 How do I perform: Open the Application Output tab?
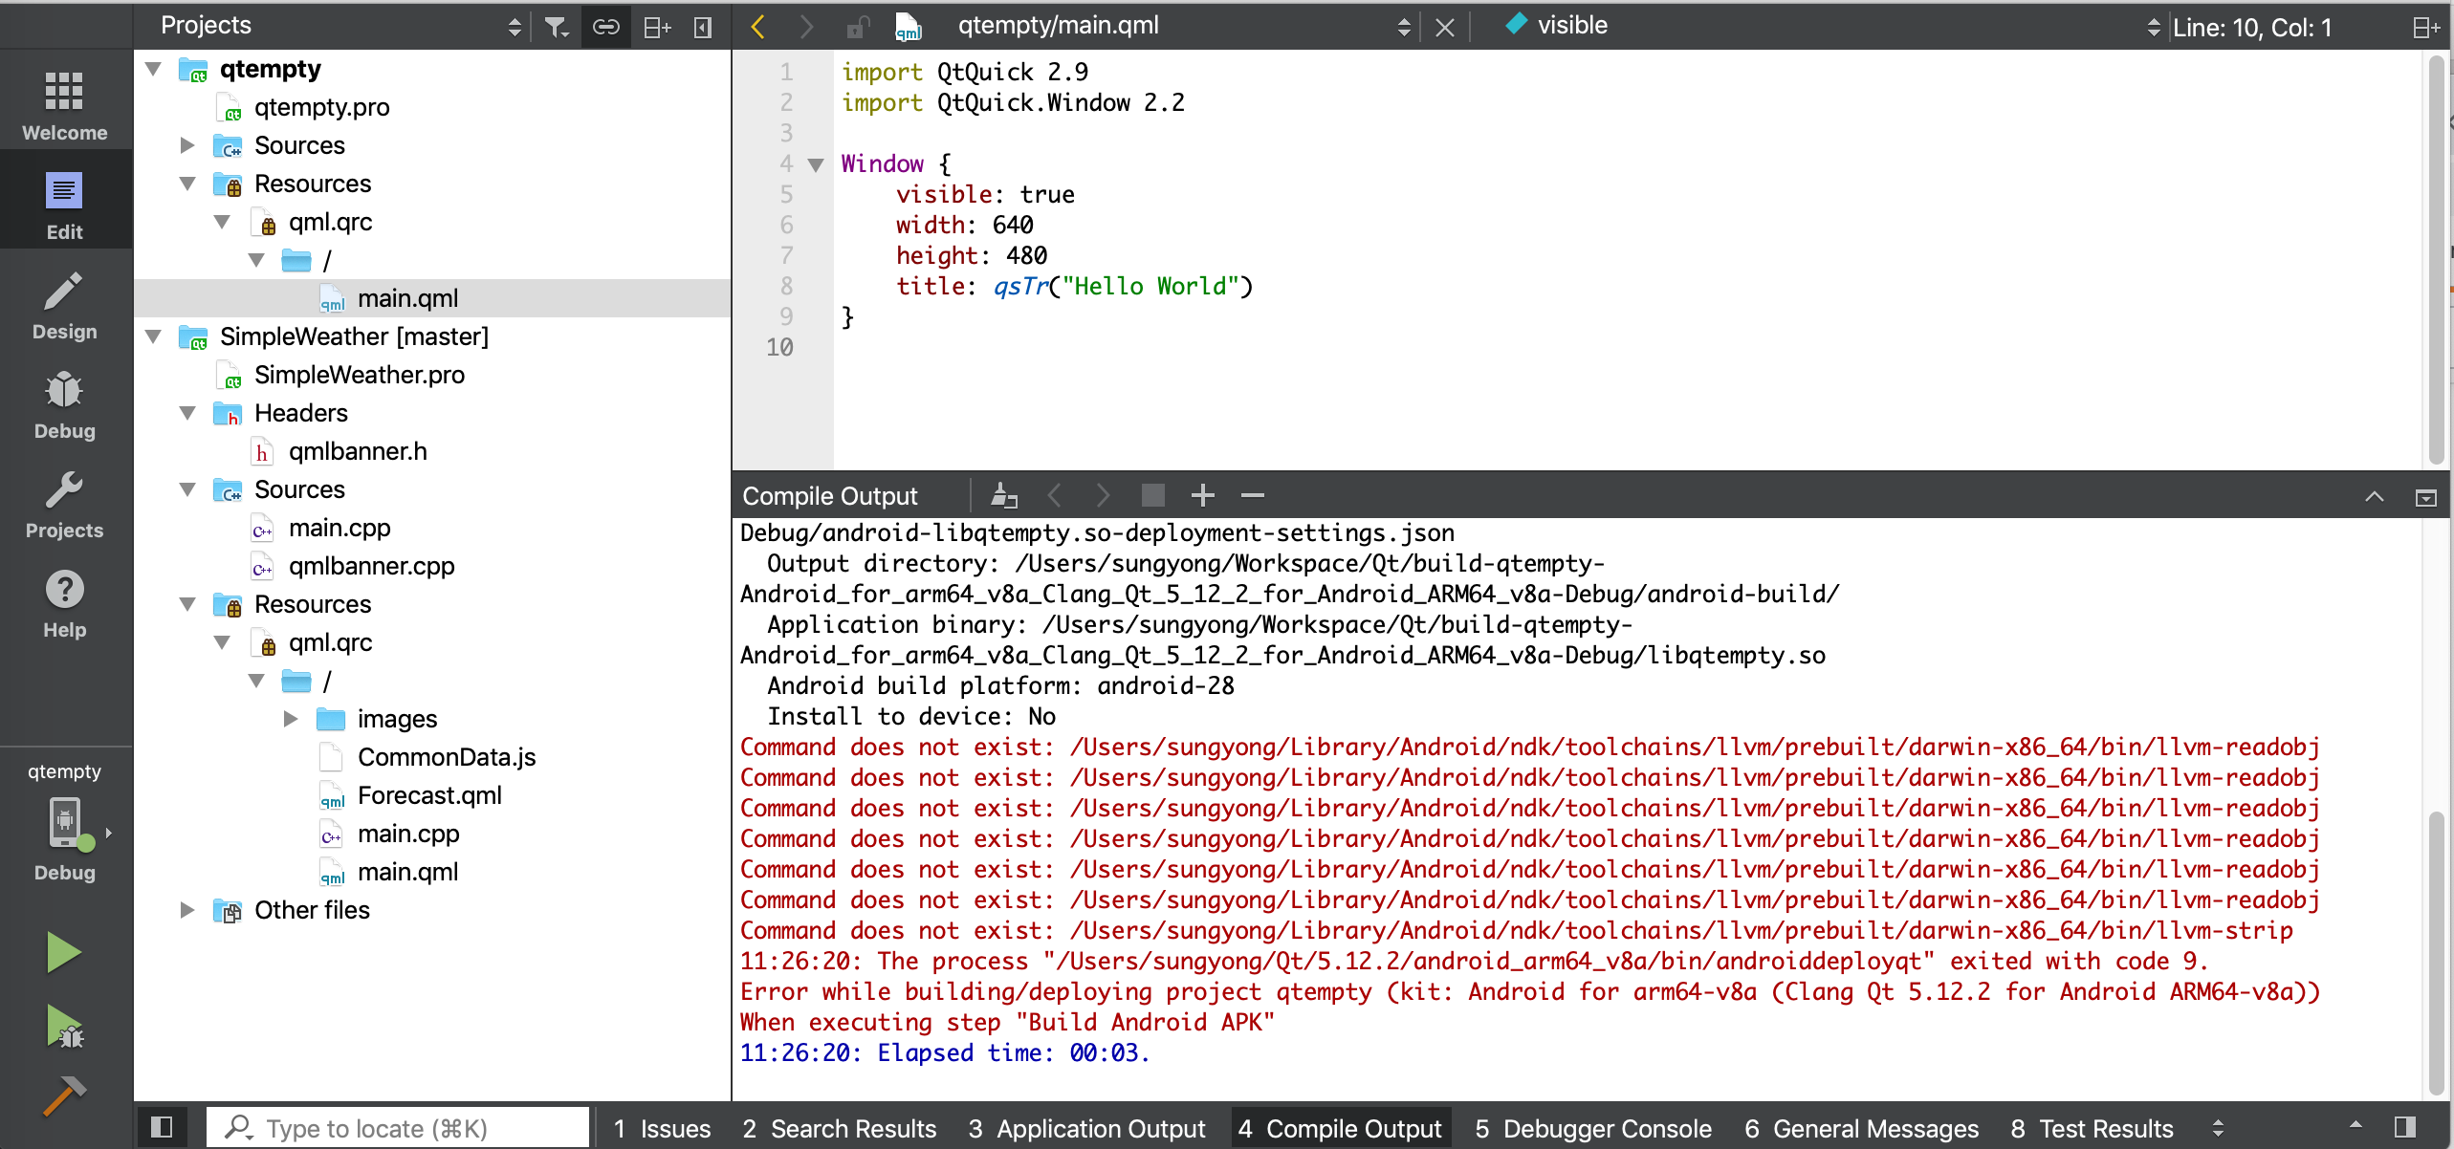(x=1087, y=1129)
